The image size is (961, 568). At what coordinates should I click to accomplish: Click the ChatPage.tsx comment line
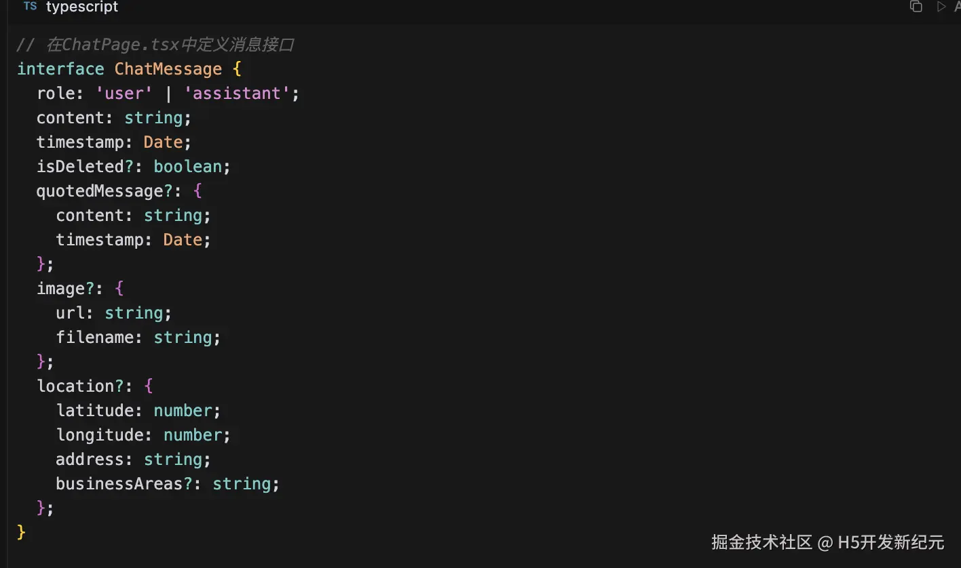pos(155,45)
